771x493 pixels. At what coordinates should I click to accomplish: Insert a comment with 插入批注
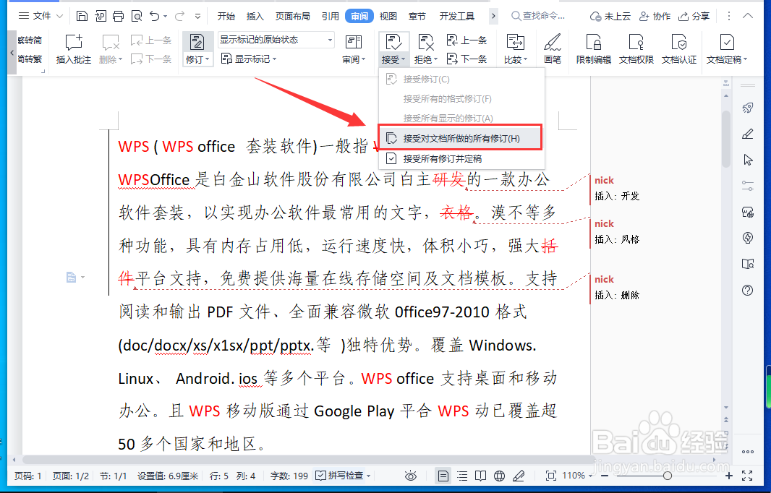tap(73, 49)
